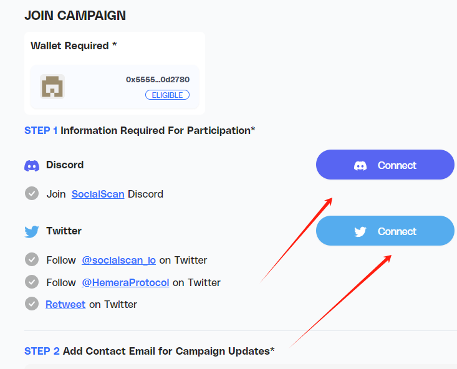Click the Discord logo inside the purple Connect button
Viewport: 457px width, 369px height.
click(x=360, y=165)
